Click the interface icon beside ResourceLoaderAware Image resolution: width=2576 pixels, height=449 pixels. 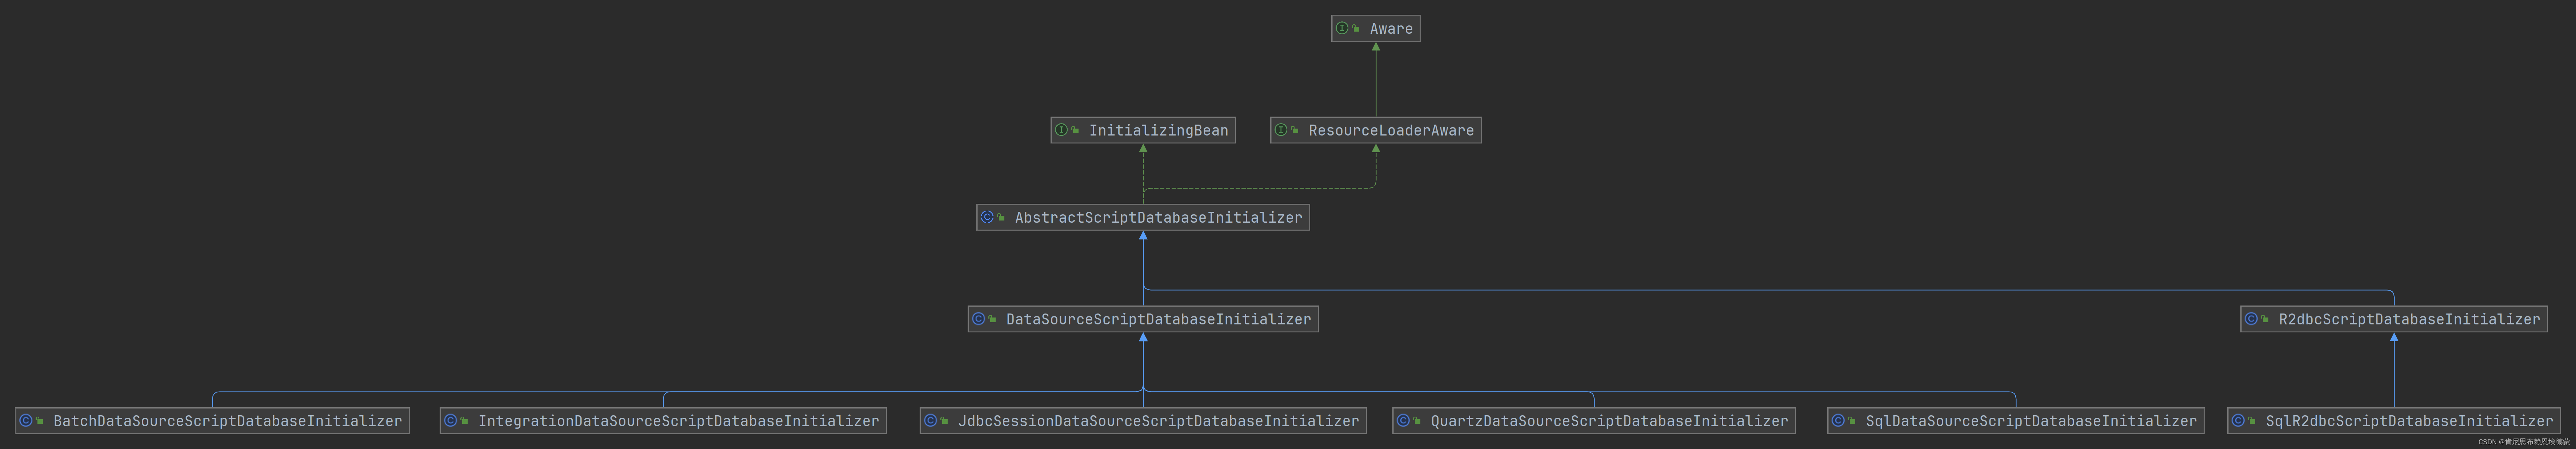coord(1281,130)
